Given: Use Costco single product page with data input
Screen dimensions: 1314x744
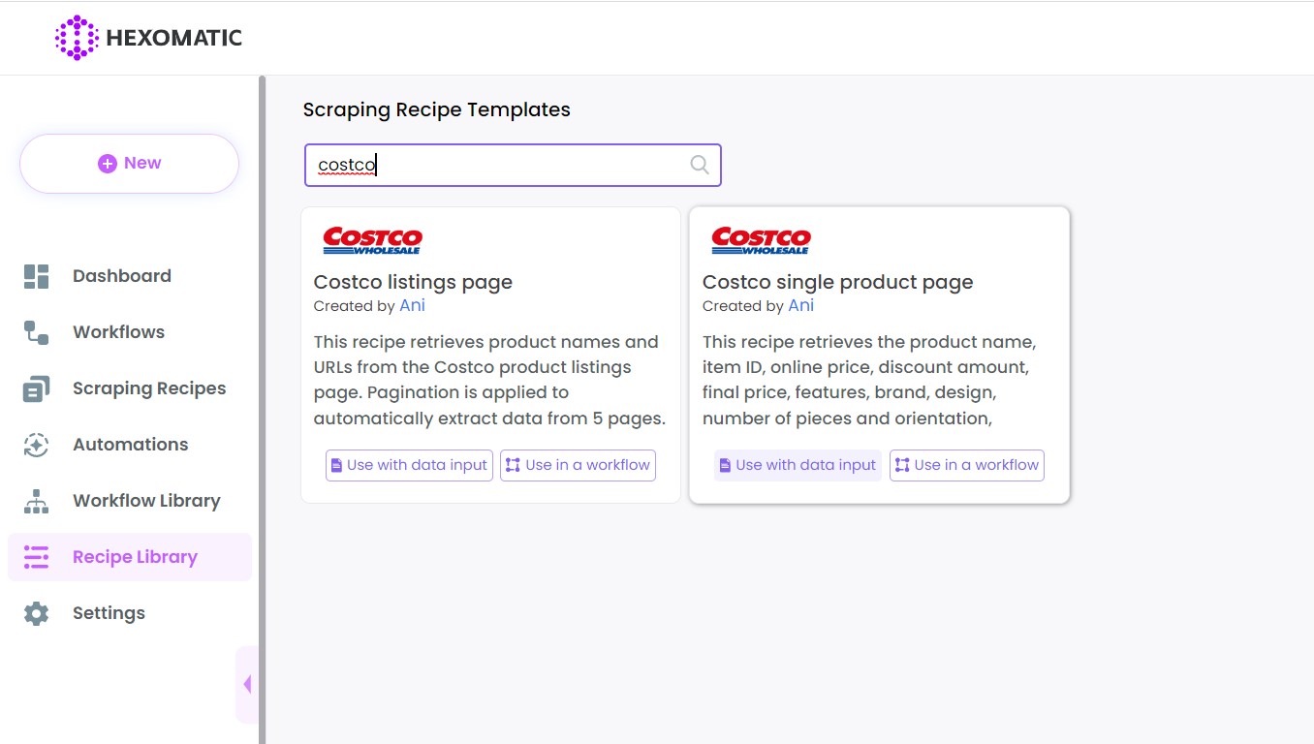Looking at the screenshot, I should pos(798,465).
